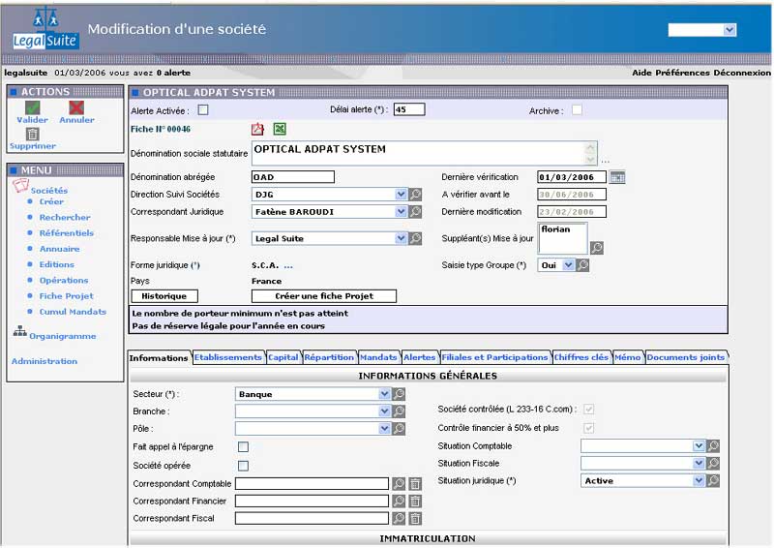774x548 pixels.
Task: Search icon for Correspondant Comptable
Action: pyautogui.click(x=399, y=483)
